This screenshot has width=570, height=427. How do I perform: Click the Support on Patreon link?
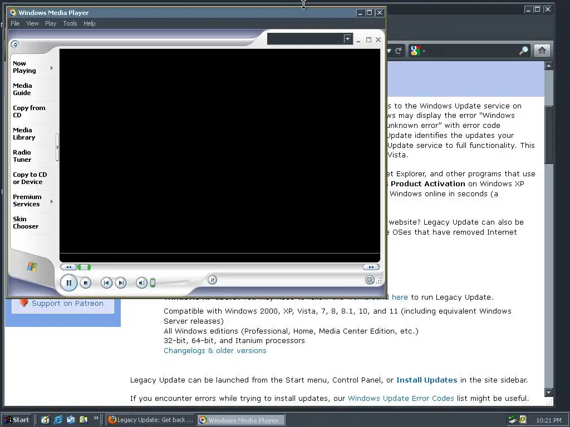pyautogui.click(x=67, y=303)
